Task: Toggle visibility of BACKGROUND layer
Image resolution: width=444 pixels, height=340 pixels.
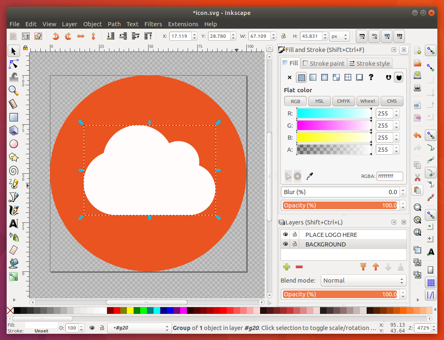Action: click(285, 244)
